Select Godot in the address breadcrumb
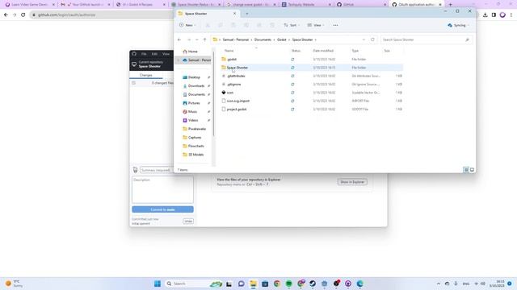Viewport: 517px width, 290px height. pyautogui.click(x=282, y=39)
